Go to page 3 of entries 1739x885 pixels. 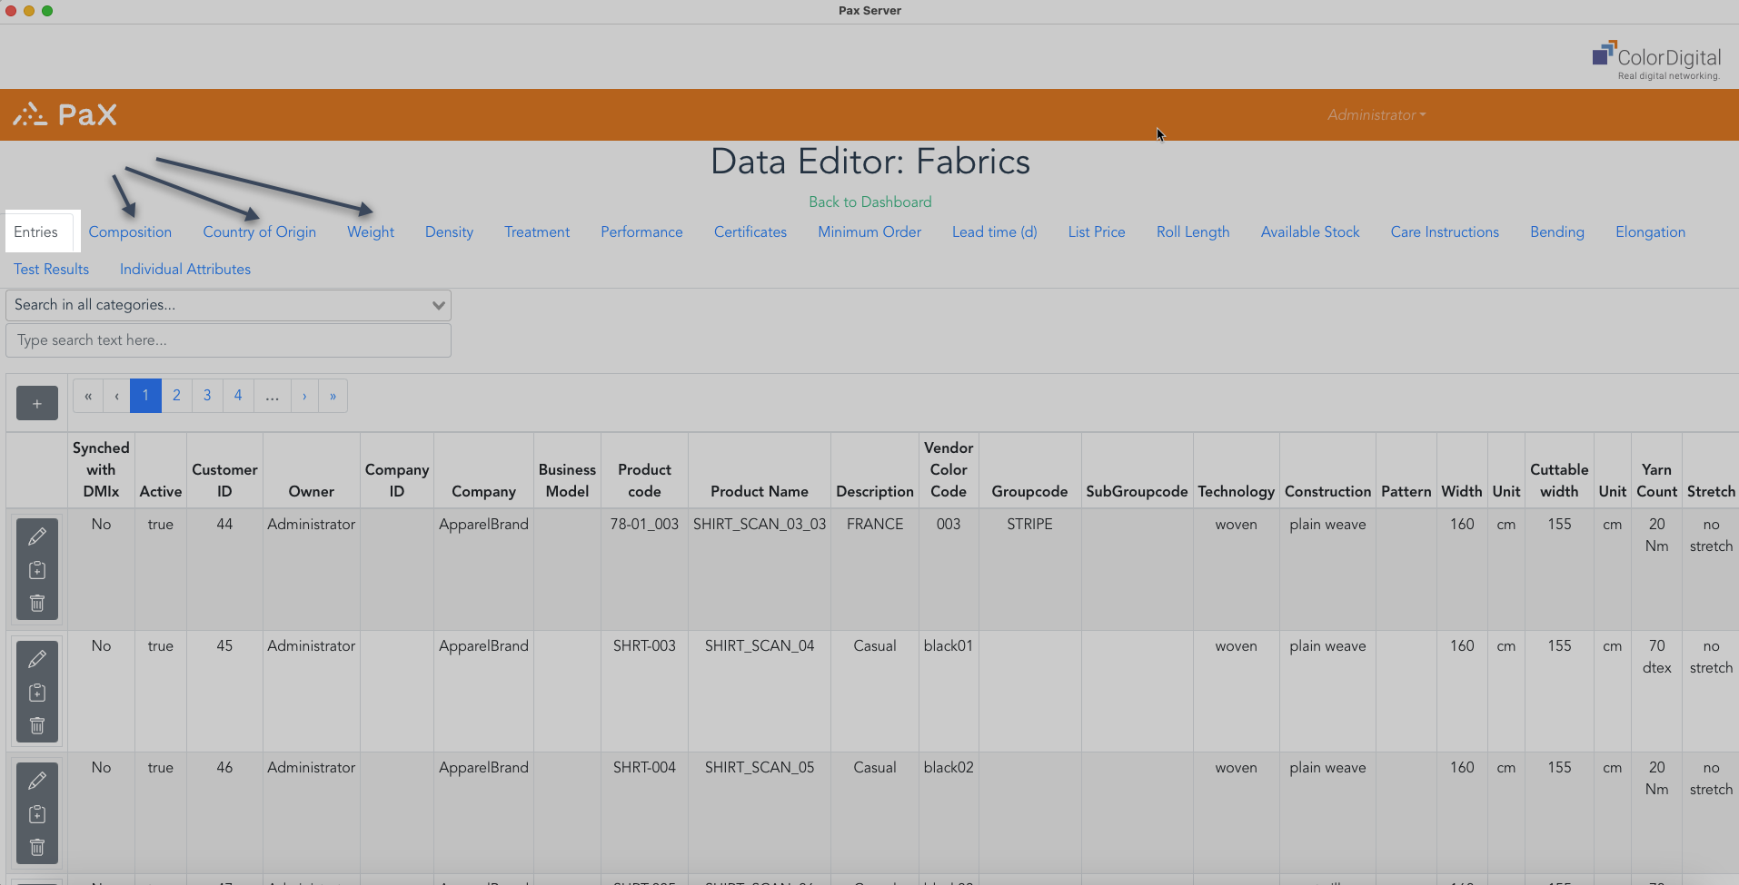click(207, 396)
